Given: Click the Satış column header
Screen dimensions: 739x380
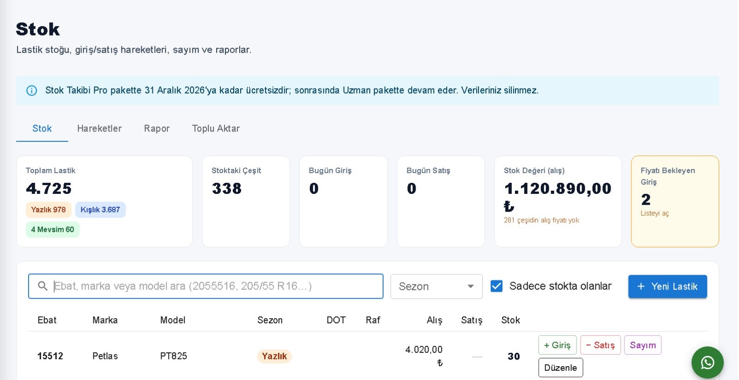Looking at the screenshot, I should 472,320.
